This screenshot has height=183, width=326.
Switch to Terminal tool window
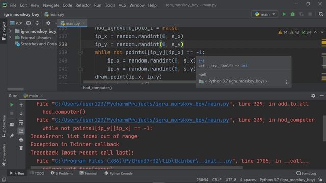coord(88,173)
